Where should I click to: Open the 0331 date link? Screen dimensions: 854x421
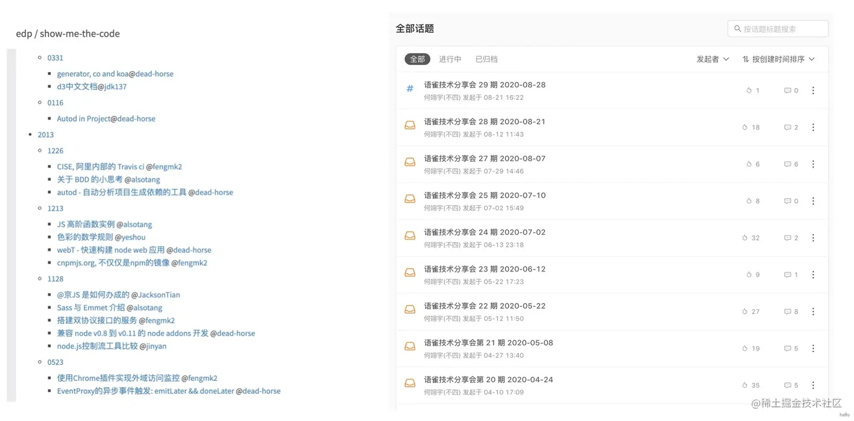tap(55, 58)
